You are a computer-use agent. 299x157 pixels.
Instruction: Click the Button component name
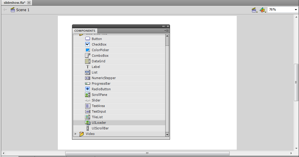97,39
